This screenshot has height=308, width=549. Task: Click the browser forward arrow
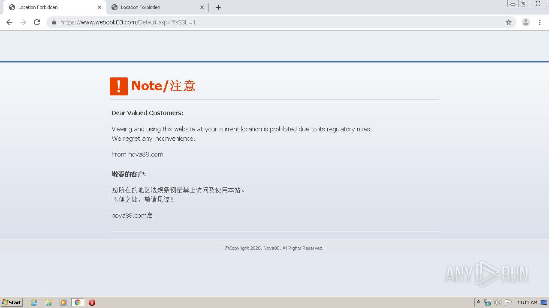pos(23,22)
